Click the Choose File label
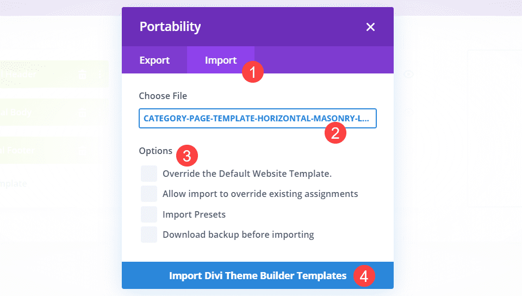The image size is (522, 296). (x=163, y=96)
